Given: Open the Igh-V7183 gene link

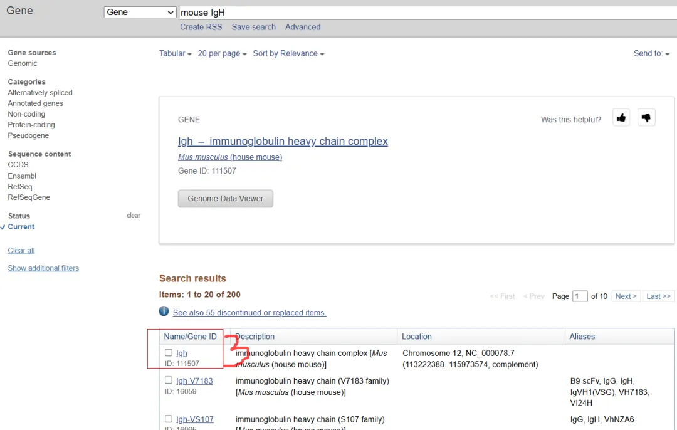Looking at the screenshot, I should [194, 380].
